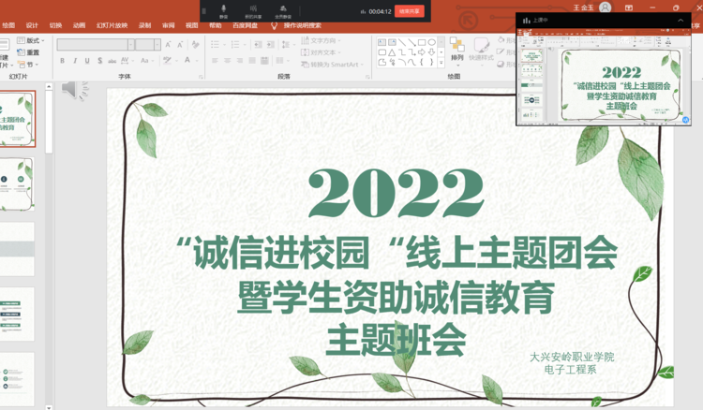Switch to the 设计 tab
The height and width of the screenshot is (410, 703).
click(32, 25)
